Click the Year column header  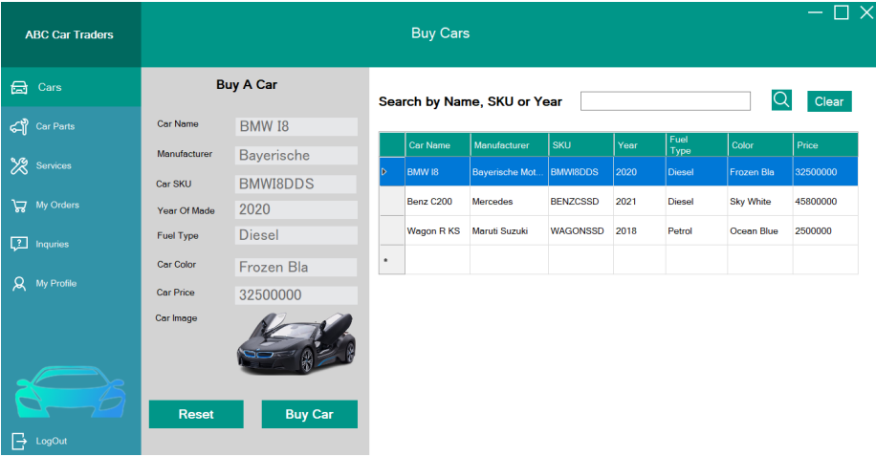click(x=640, y=145)
